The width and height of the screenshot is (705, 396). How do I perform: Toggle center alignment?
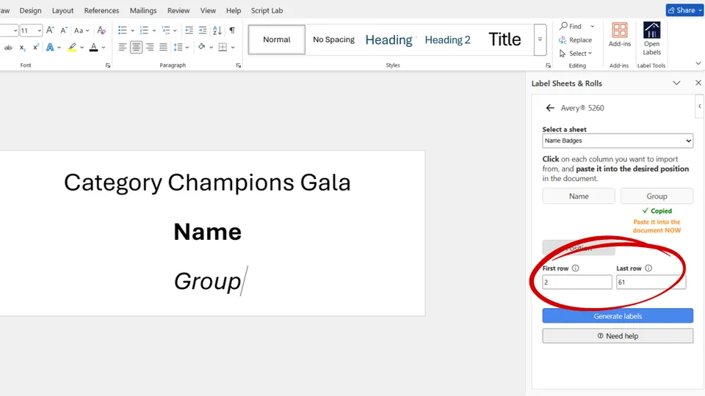137,47
